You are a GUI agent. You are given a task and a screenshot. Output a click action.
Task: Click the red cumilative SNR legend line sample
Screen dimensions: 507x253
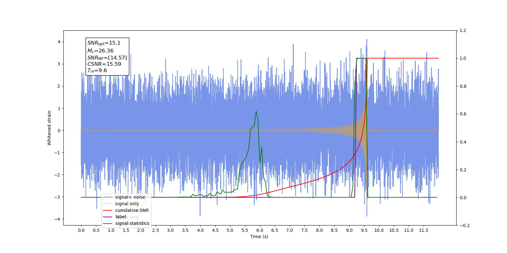[108, 210]
